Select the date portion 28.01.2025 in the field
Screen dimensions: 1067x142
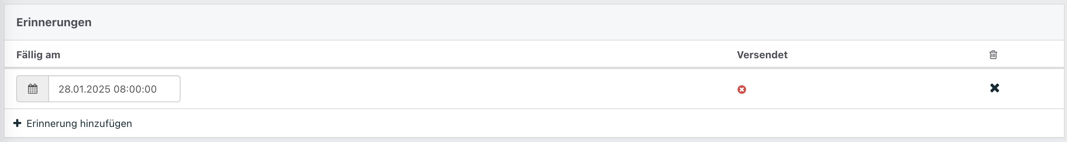point(84,89)
